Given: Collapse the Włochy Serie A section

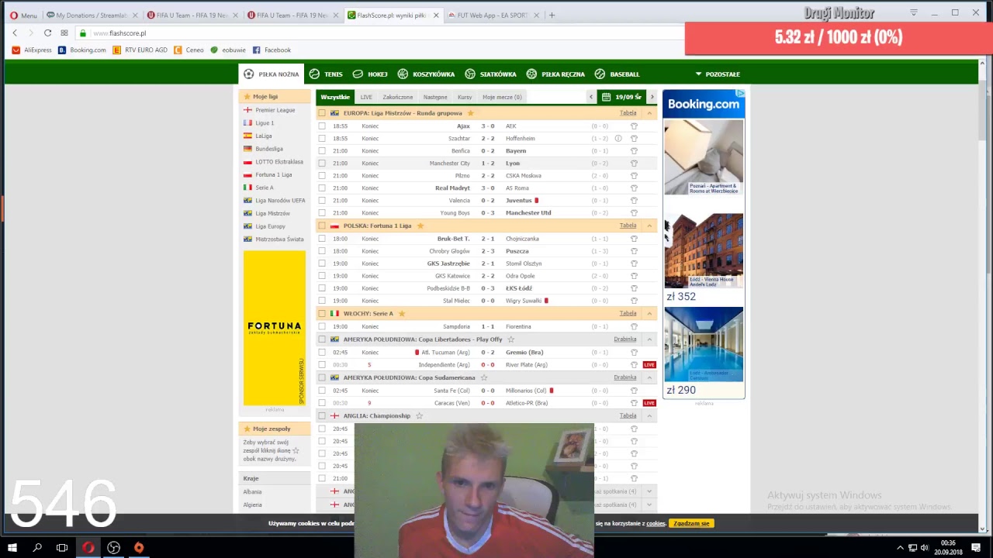Looking at the screenshot, I should pyautogui.click(x=649, y=313).
